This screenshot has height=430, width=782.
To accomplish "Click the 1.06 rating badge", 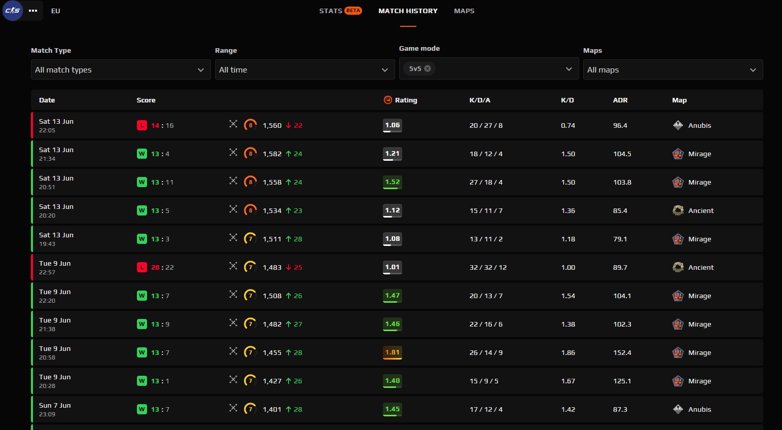I will coord(393,125).
